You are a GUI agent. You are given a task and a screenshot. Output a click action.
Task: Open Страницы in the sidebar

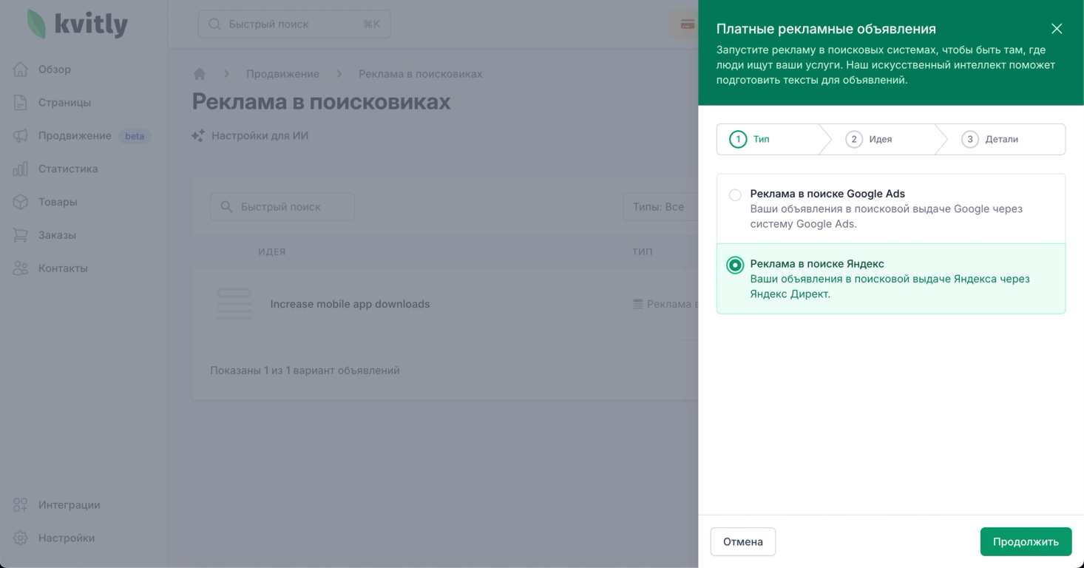tap(64, 103)
